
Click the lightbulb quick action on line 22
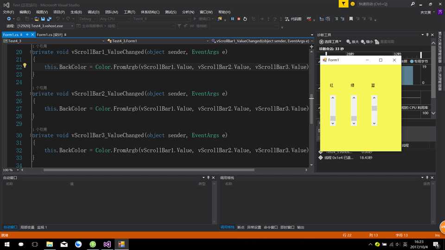click(x=25, y=65)
